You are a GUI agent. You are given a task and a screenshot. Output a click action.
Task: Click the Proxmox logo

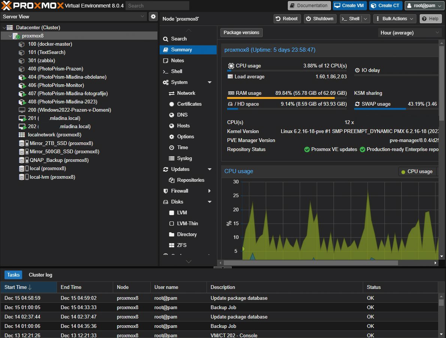(x=32, y=5)
